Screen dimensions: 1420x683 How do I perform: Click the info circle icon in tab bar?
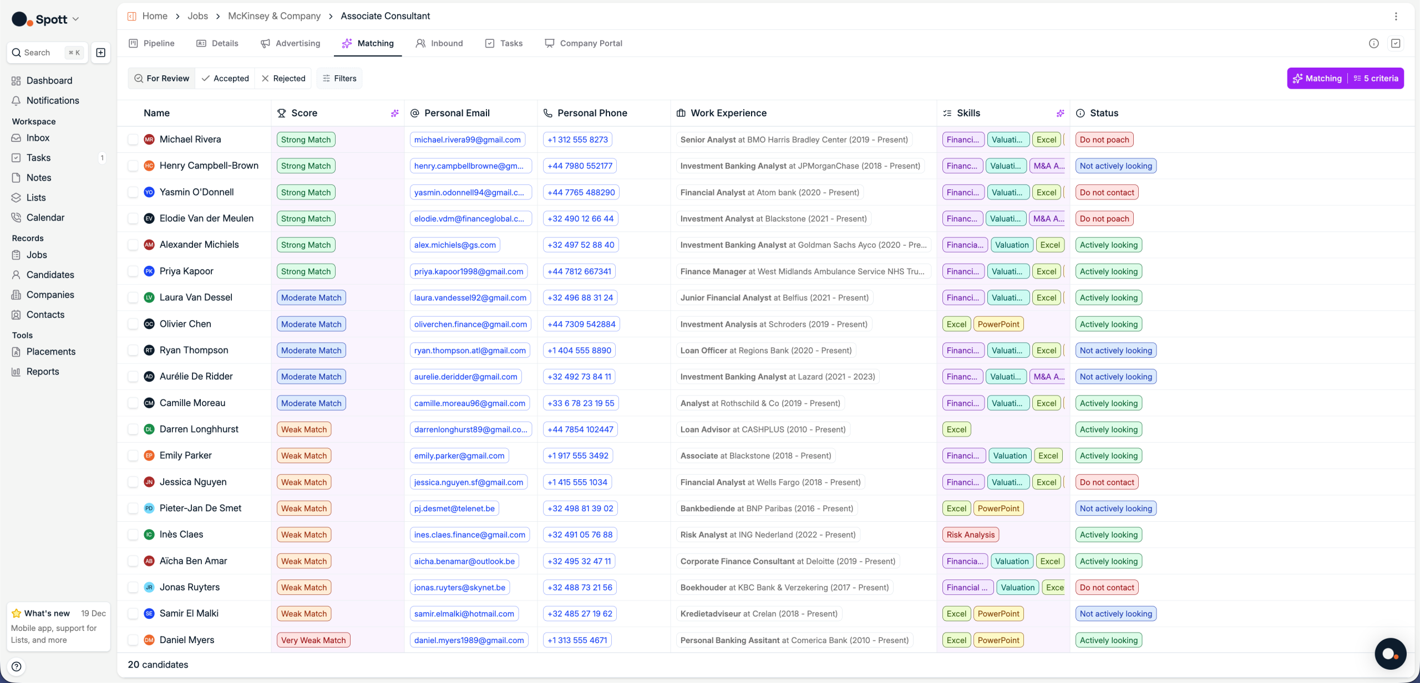1373,43
